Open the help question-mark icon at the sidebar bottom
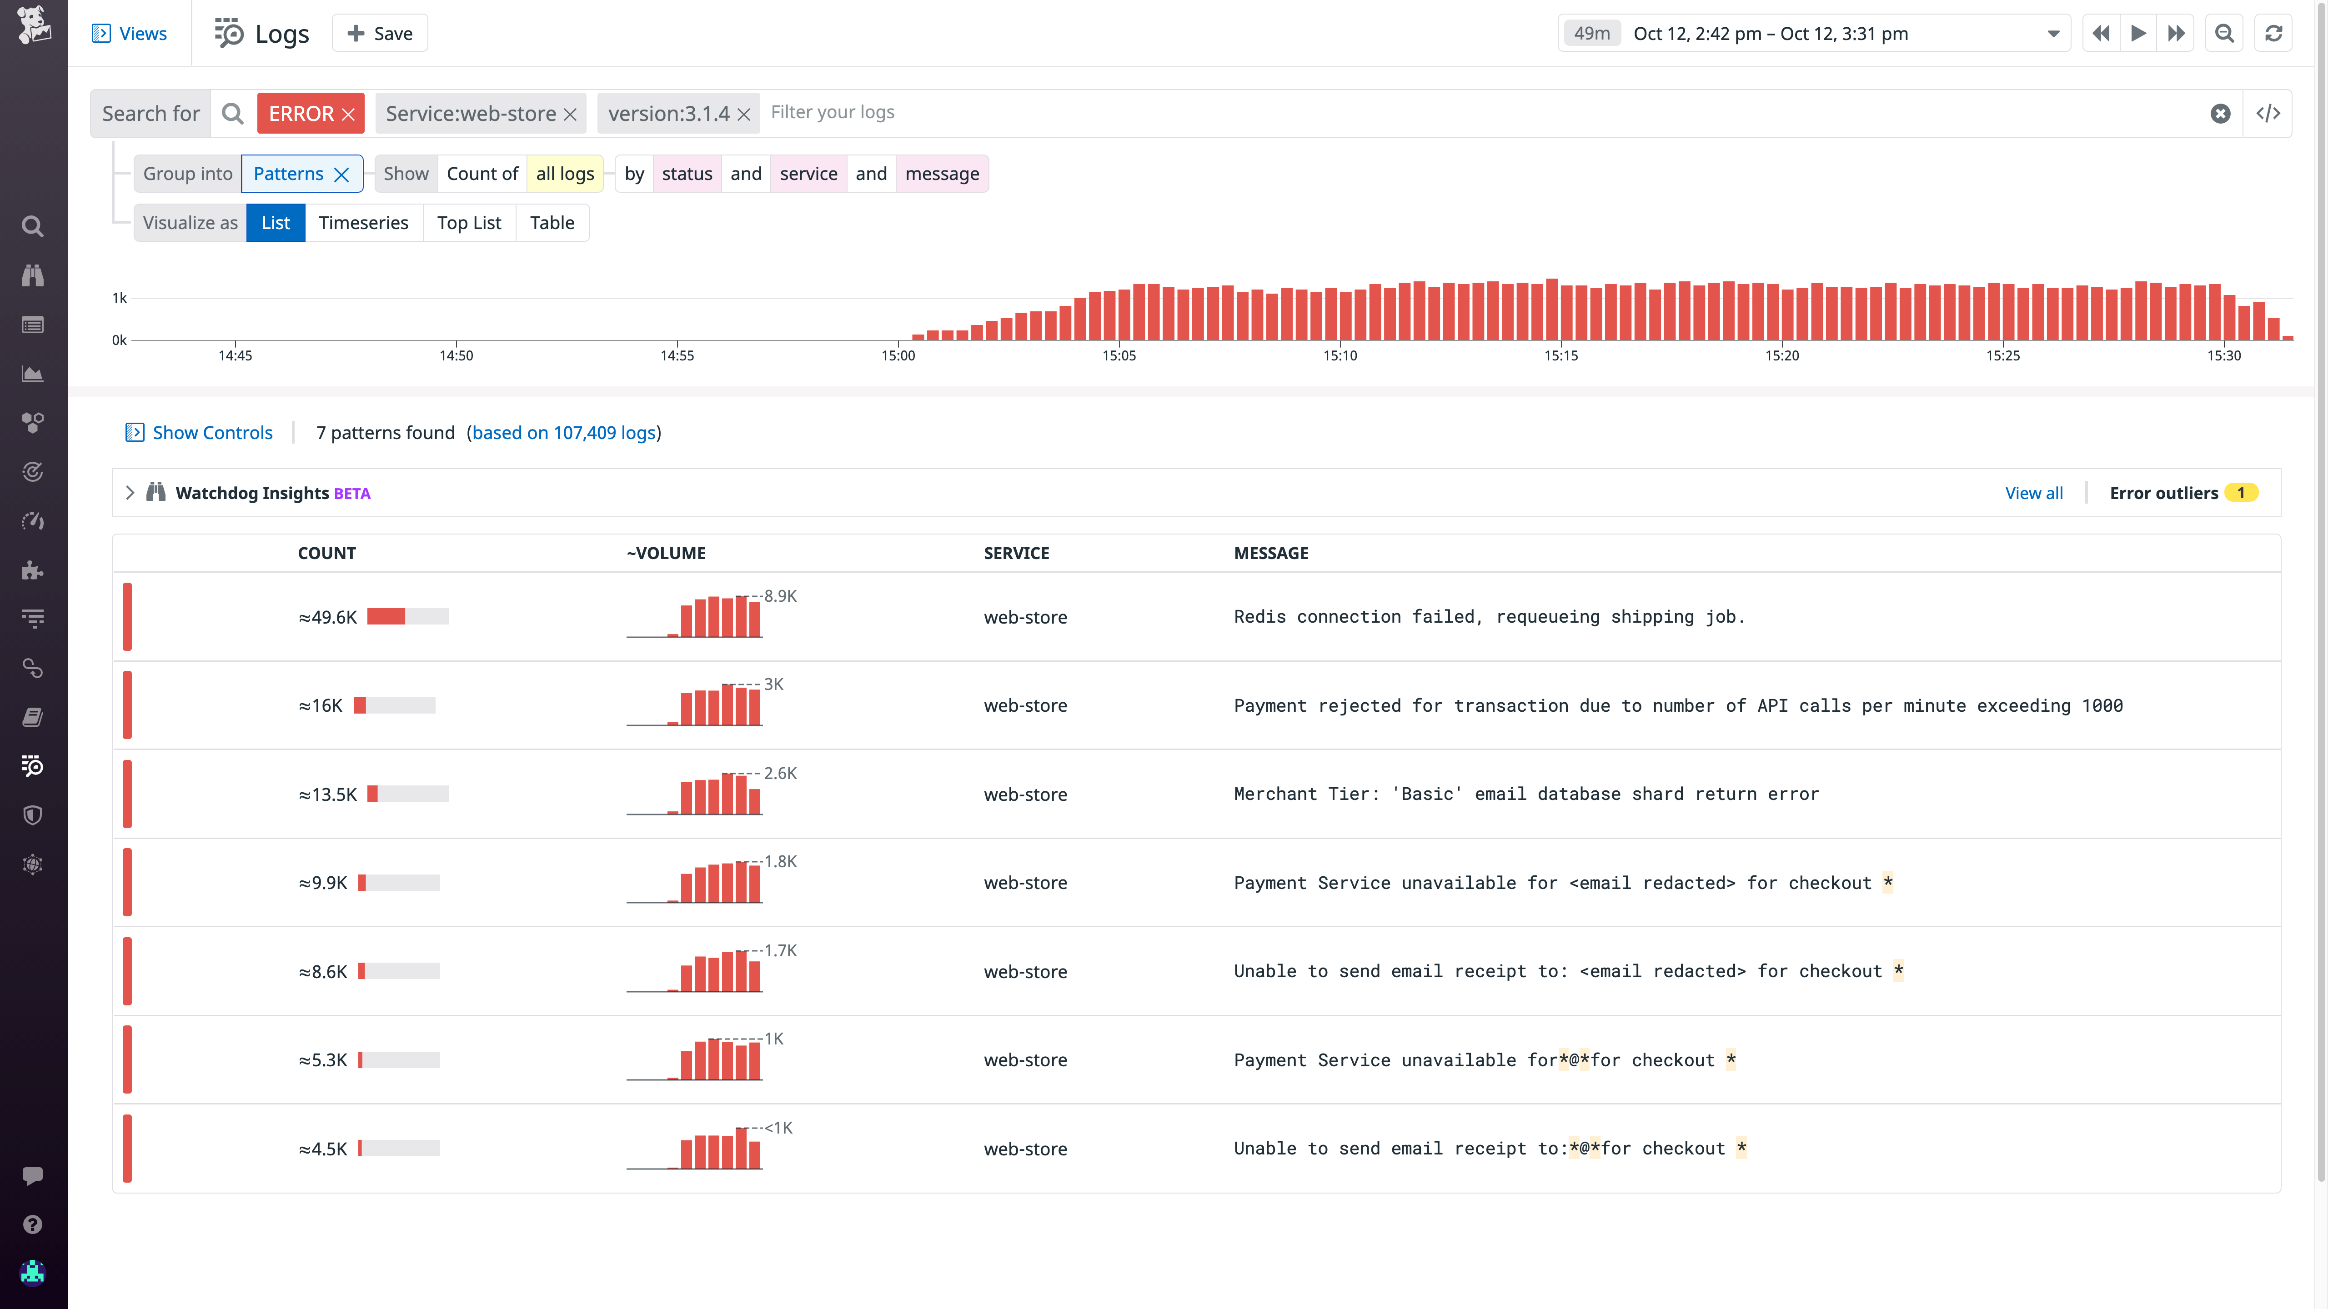Image resolution: width=2328 pixels, height=1309 pixels. pos(33,1224)
